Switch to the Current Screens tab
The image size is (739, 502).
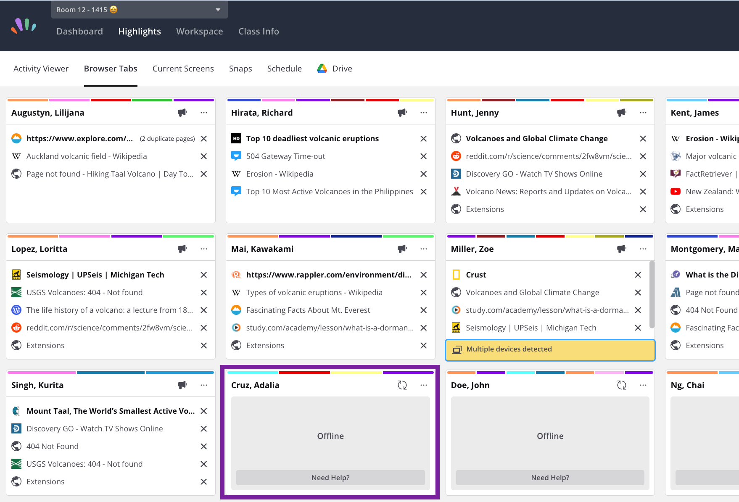(183, 69)
